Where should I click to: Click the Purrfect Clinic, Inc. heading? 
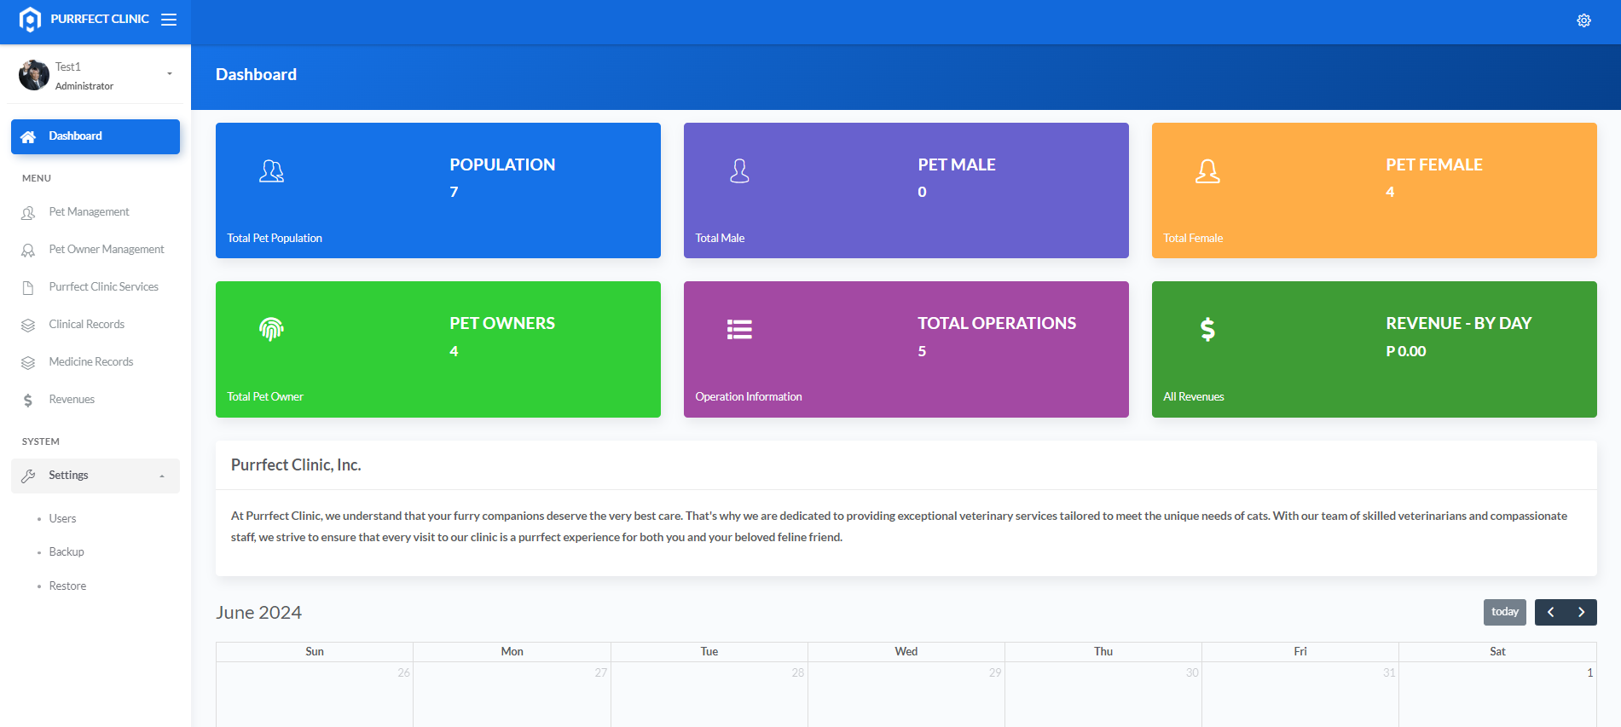[x=296, y=464]
